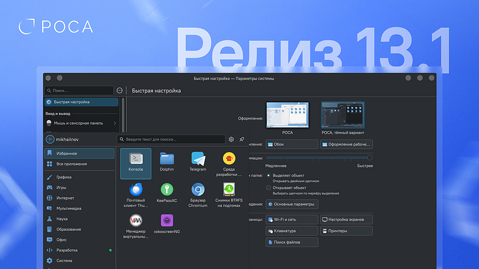Launch the Konsole terminal app
The height and width of the screenshot is (269, 479).
tap(136, 163)
